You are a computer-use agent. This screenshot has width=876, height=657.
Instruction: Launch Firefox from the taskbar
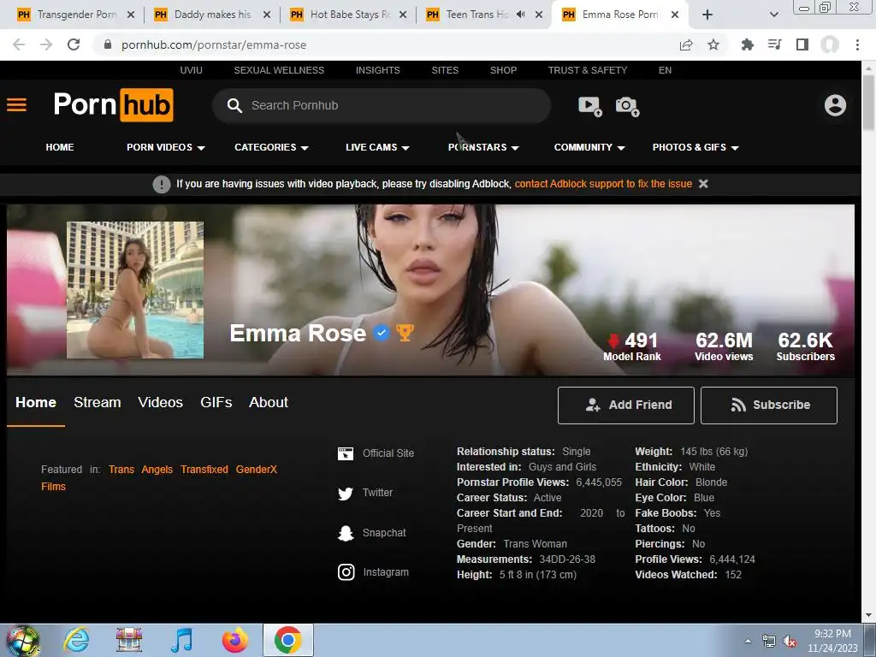[235, 640]
